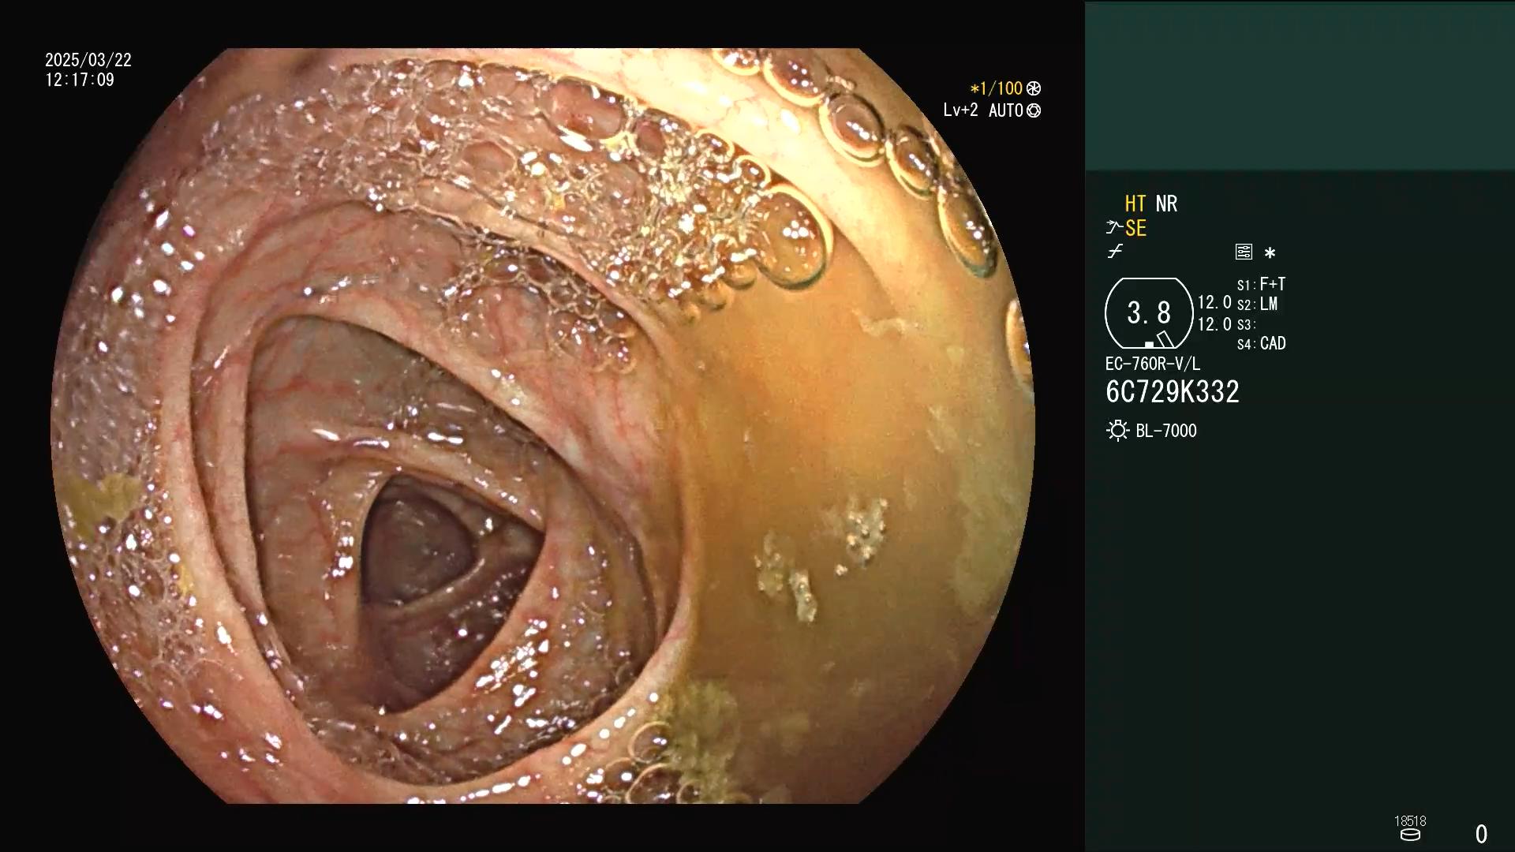
Task: Click the upper 12.0 value
Action: click(1214, 302)
